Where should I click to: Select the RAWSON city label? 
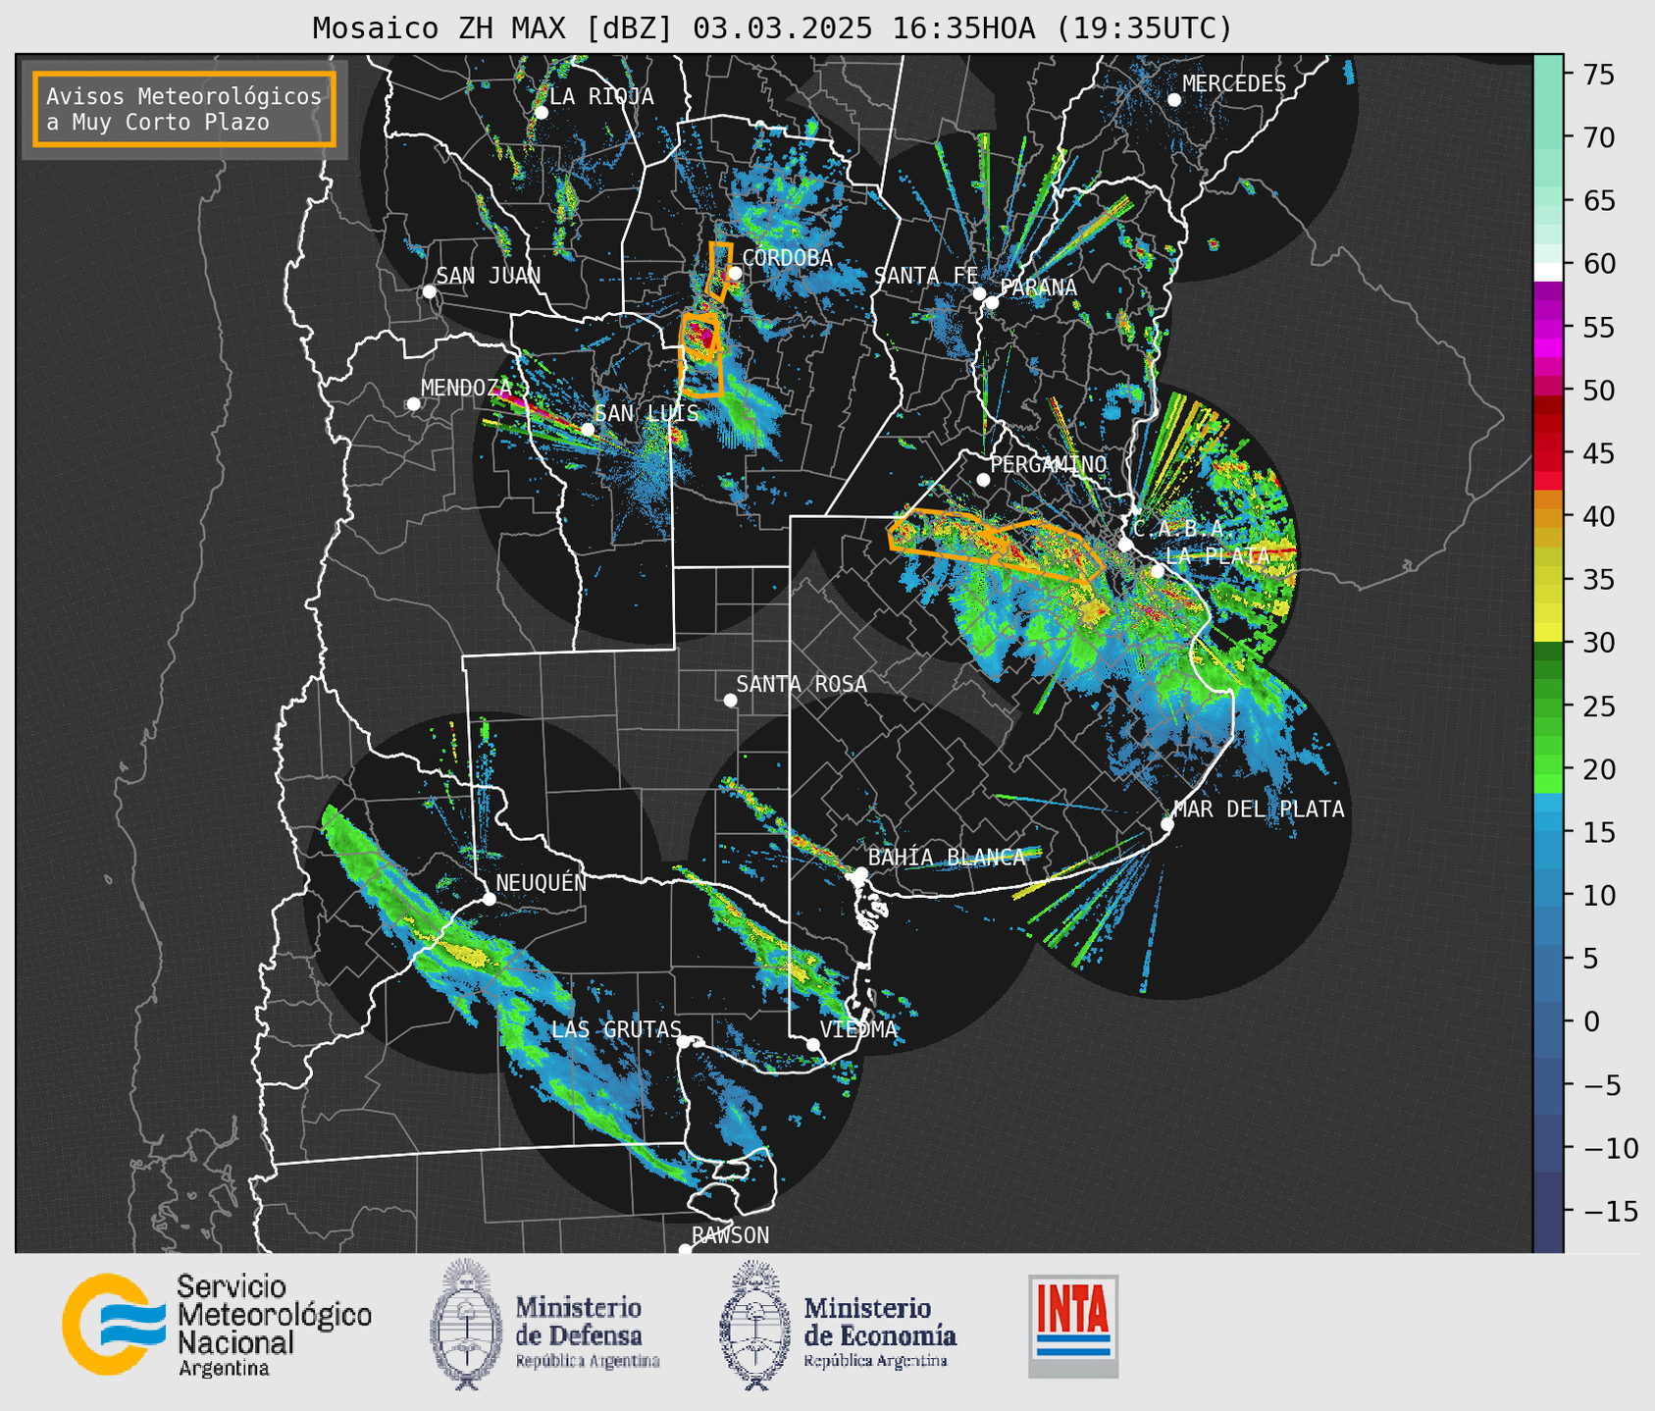coord(730,1235)
